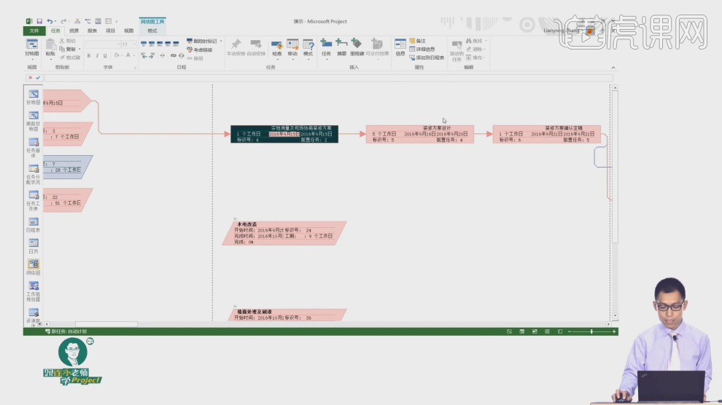Select the 装修方案设计 task node
The height and width of the screenshot is (405, 722).
420,134
